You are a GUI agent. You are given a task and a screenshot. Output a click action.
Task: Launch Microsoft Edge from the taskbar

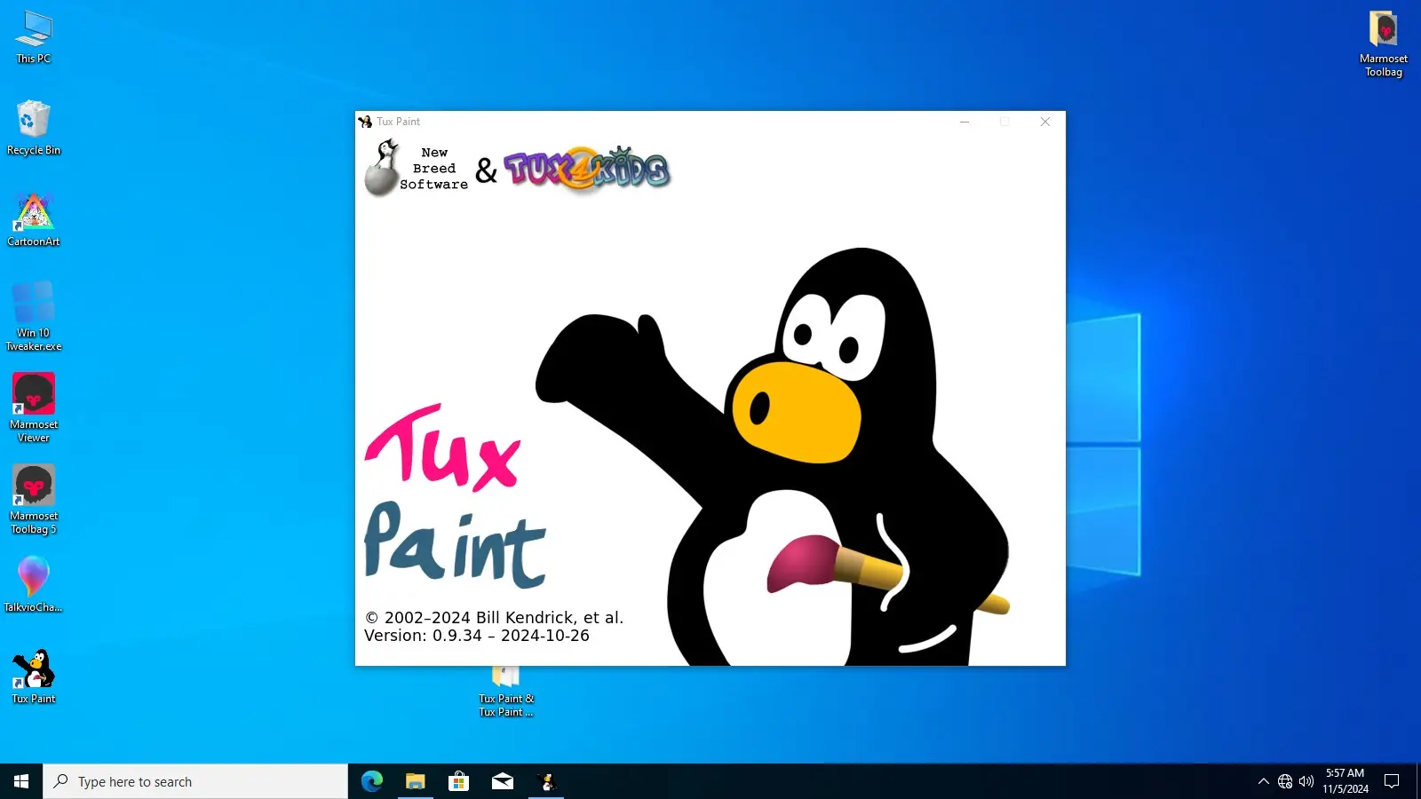(372, 781)
